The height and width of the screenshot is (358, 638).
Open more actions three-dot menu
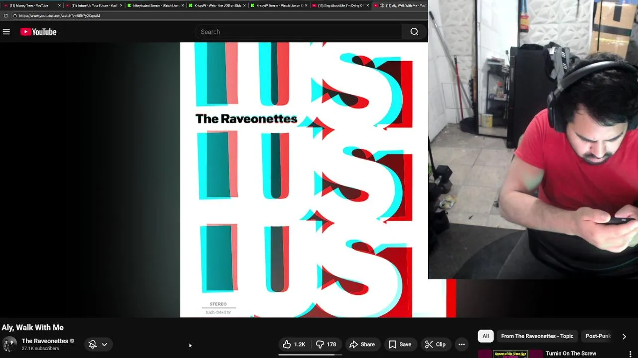[x=462, y=344]
